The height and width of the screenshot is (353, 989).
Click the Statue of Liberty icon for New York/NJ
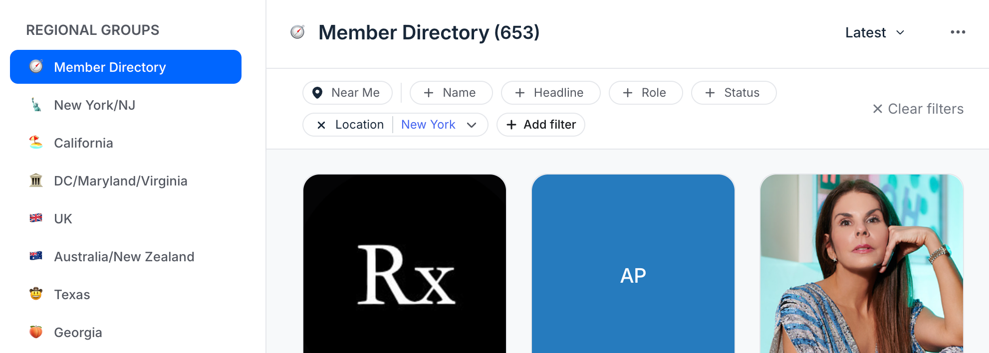36,105
